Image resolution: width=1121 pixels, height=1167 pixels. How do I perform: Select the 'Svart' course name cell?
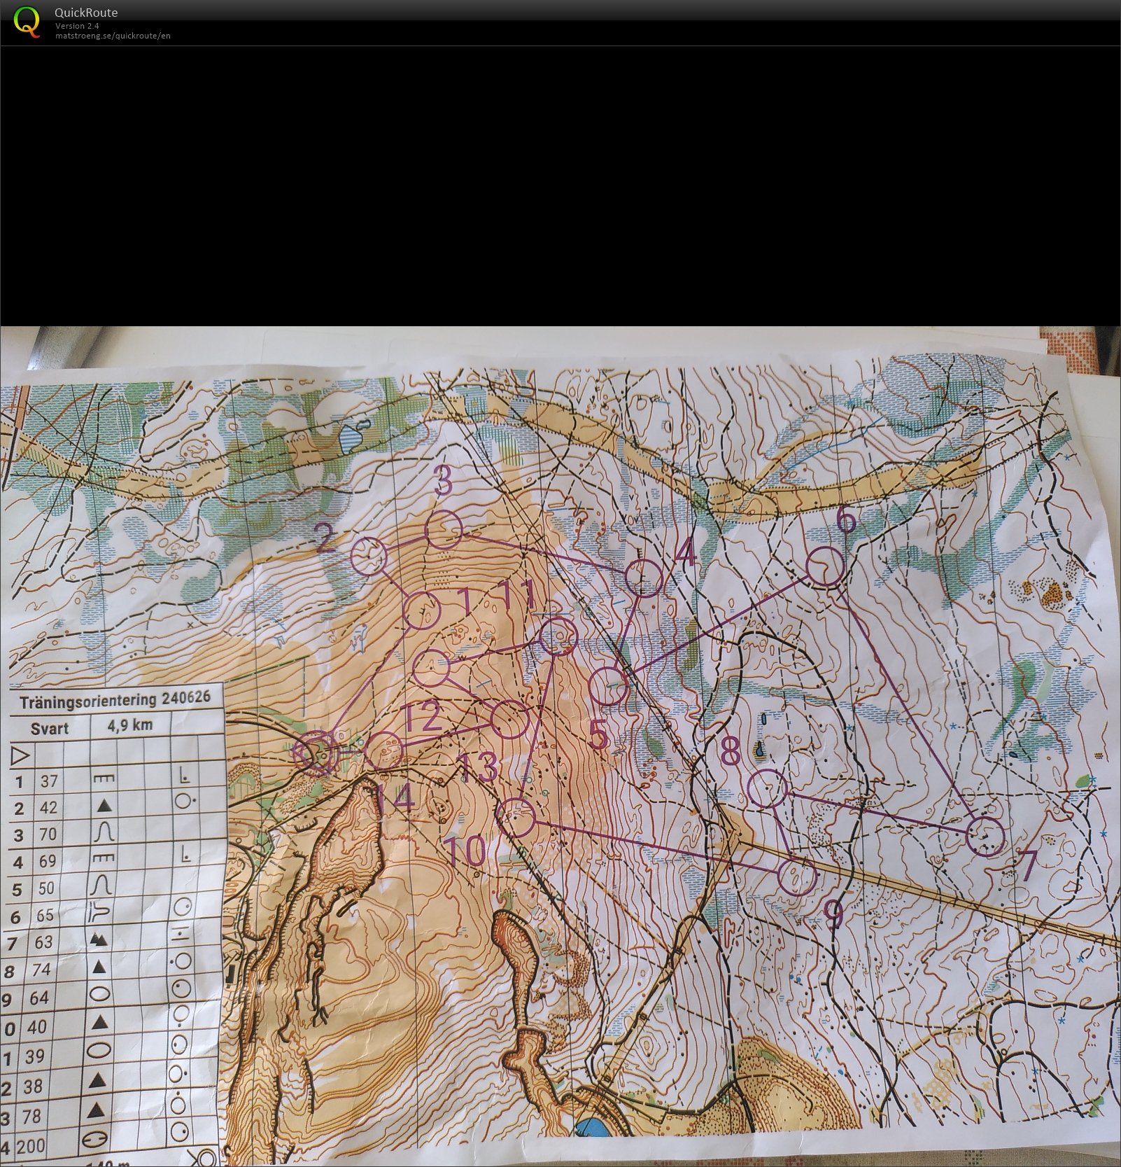click(x=50, y=728)
